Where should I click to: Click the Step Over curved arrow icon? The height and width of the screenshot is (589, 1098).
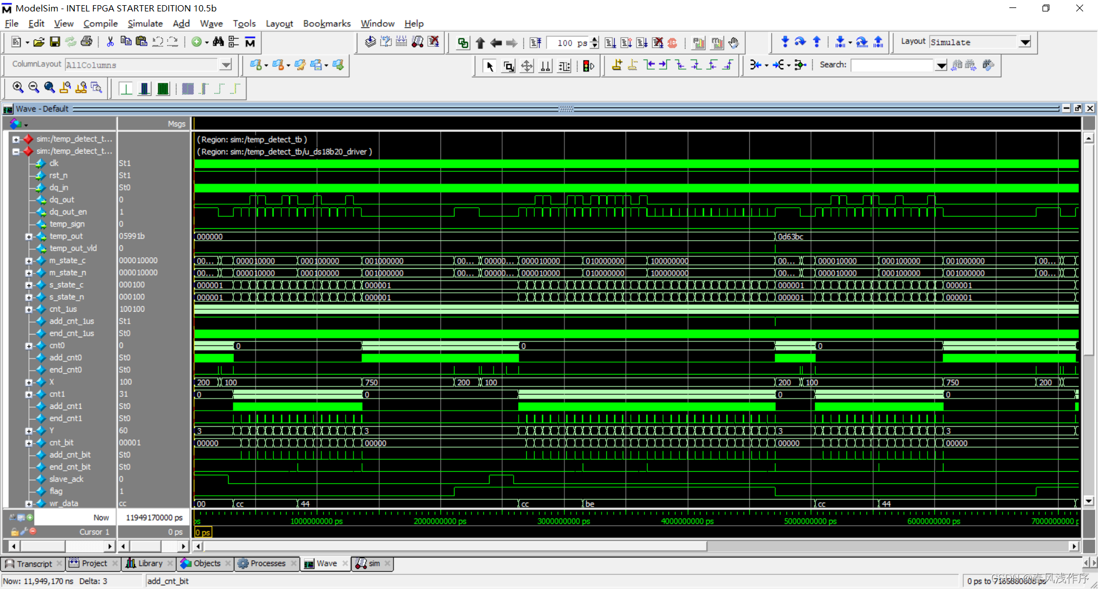[x=800, y=42]
